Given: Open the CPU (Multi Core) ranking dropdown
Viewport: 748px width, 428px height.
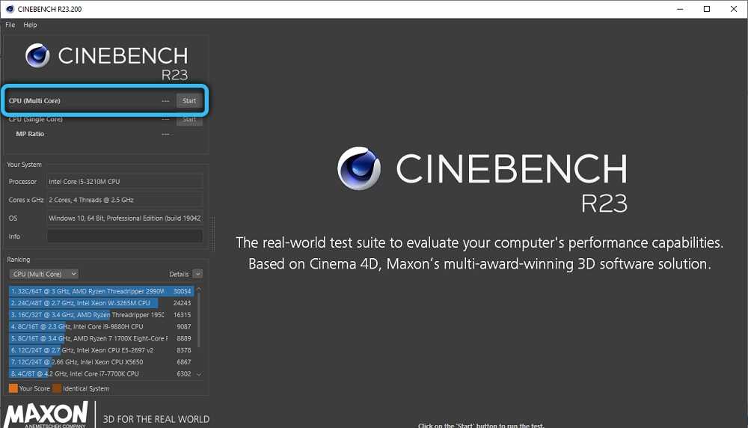Looking at the screenshot, I should (43, 274).
